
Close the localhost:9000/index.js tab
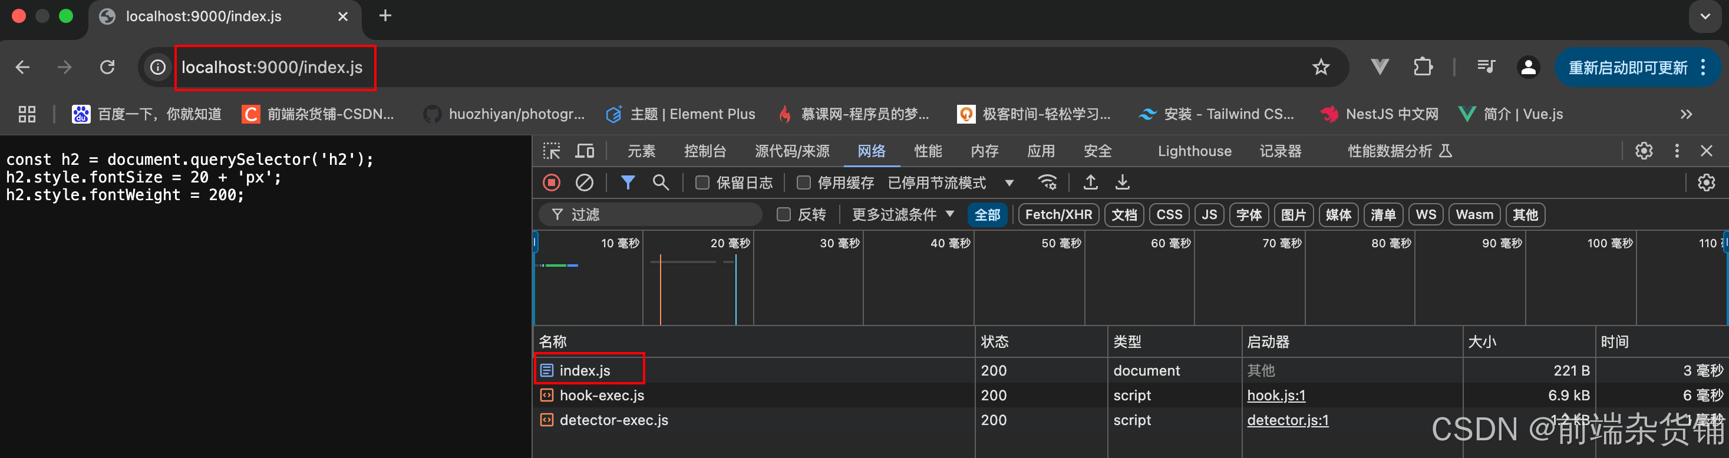tap(343, 16)
